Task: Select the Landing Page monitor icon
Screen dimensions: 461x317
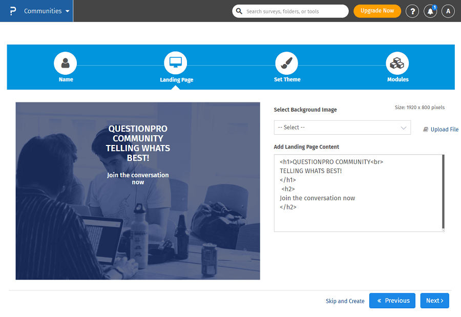Action: tap(176, 63)
